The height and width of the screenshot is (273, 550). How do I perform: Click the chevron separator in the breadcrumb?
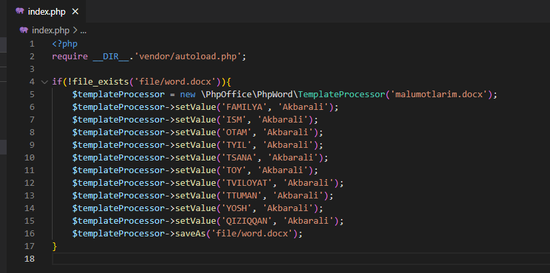click(75, 31)
